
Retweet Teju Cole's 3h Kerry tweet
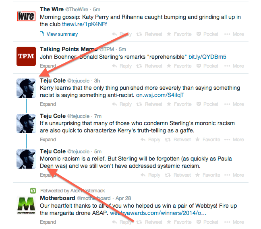(x=149, y=104)
